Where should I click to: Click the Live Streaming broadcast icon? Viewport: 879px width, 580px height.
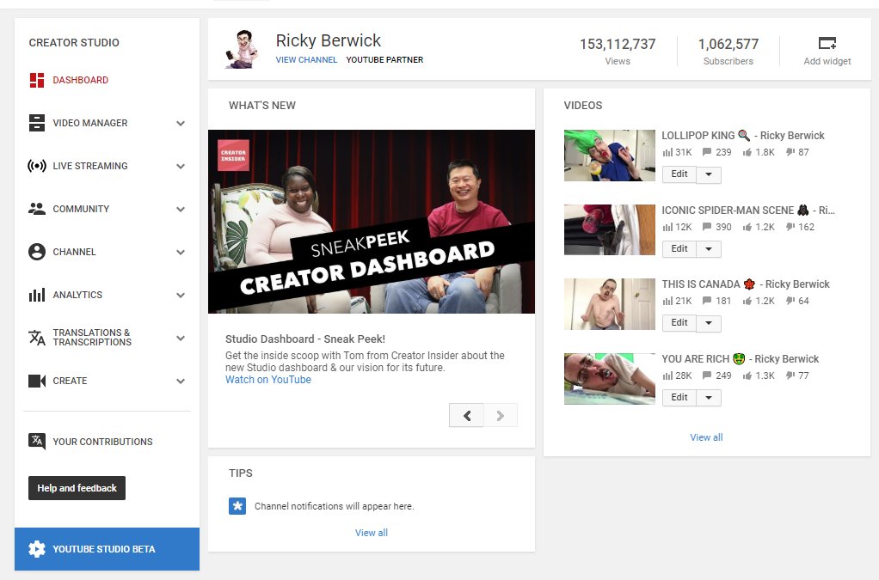pyautogui.click(x=37, y=166)
